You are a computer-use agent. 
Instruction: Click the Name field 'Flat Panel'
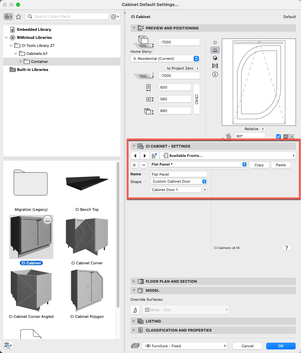coord(179,174)
